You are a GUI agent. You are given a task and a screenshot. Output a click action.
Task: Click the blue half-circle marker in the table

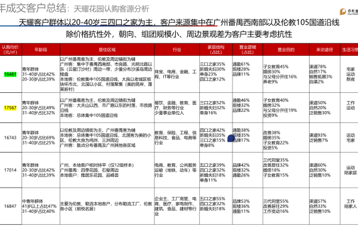(231, 138)
